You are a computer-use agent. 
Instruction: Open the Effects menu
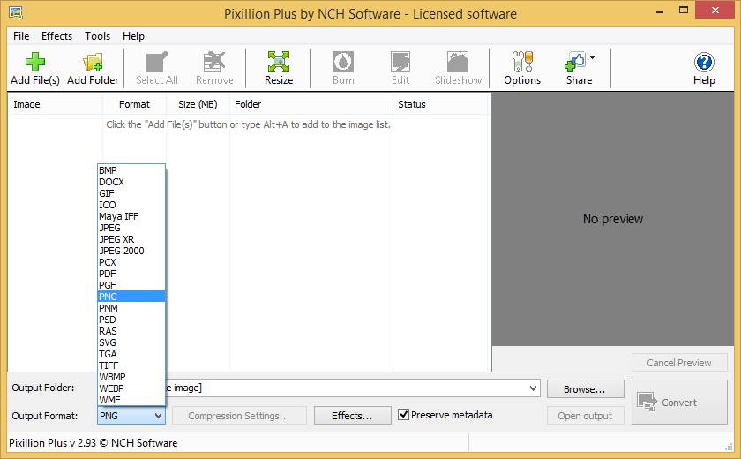(57, 36)
